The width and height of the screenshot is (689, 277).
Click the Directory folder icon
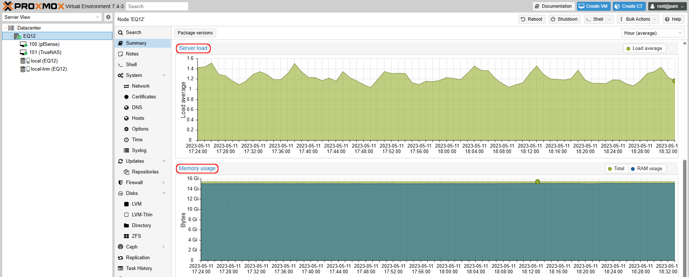(126, 226)
